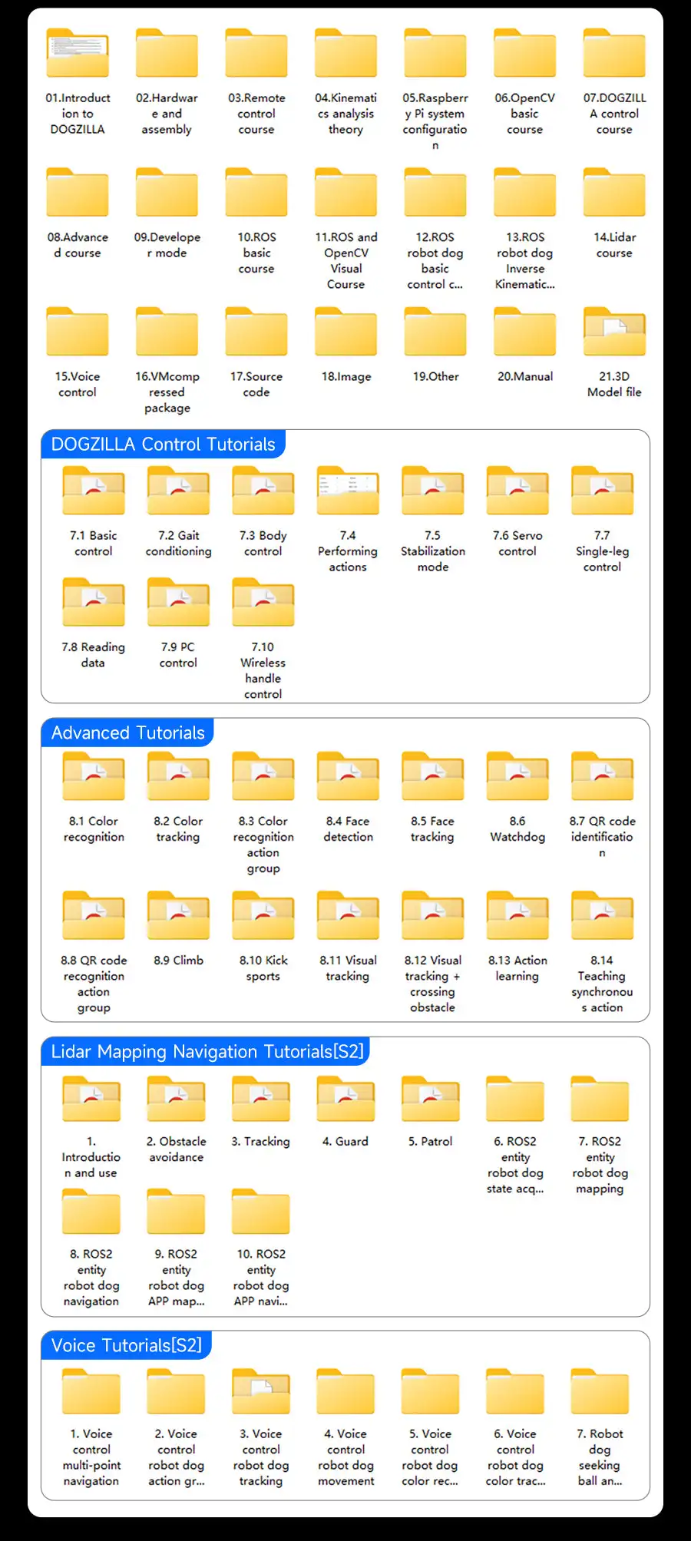
Task: Open the 10.ROS basic course folder
Action: tap(256, 192)
